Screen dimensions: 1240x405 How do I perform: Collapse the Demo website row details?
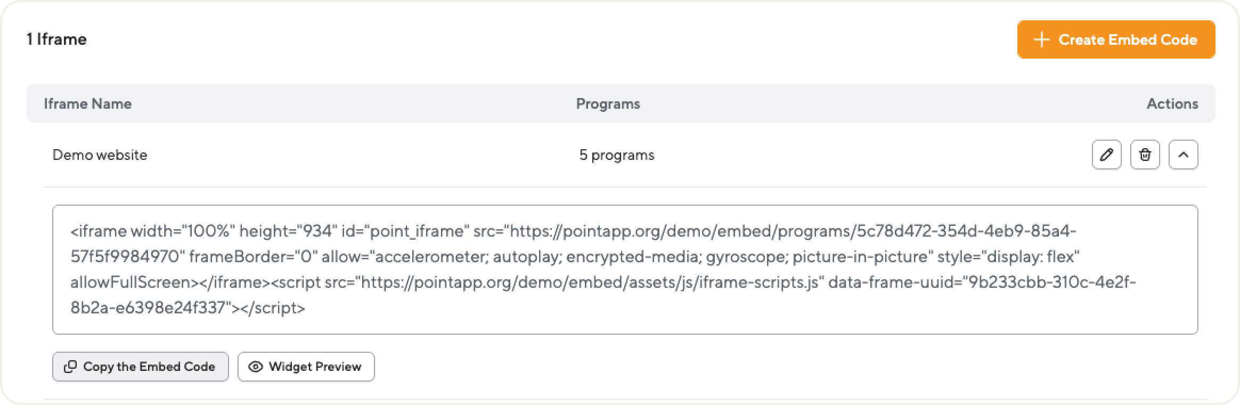click(x=1183, y=155)
